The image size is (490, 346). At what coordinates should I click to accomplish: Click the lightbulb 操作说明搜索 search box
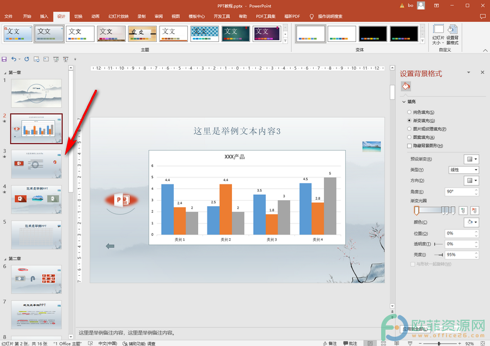point(327,16)
